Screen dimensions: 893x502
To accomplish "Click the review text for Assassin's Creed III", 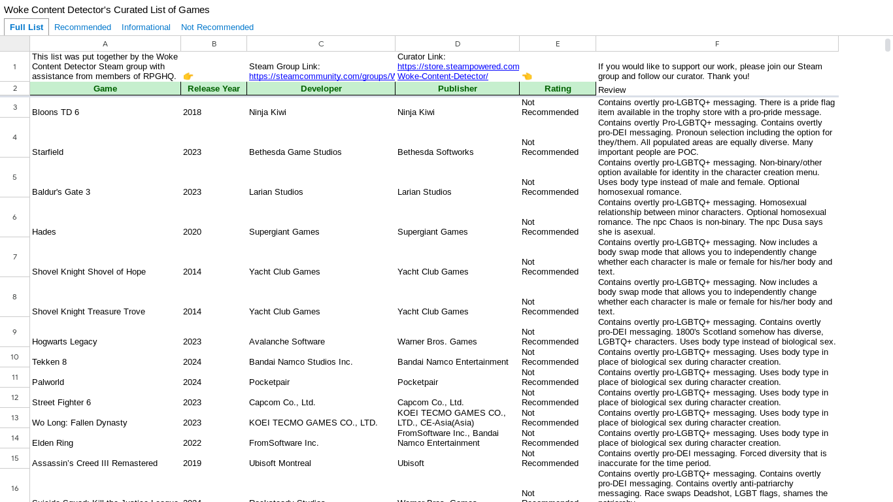I will (717, 458).
